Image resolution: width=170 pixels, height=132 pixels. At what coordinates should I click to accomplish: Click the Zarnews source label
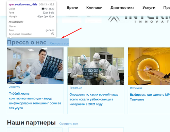[14, 87]
